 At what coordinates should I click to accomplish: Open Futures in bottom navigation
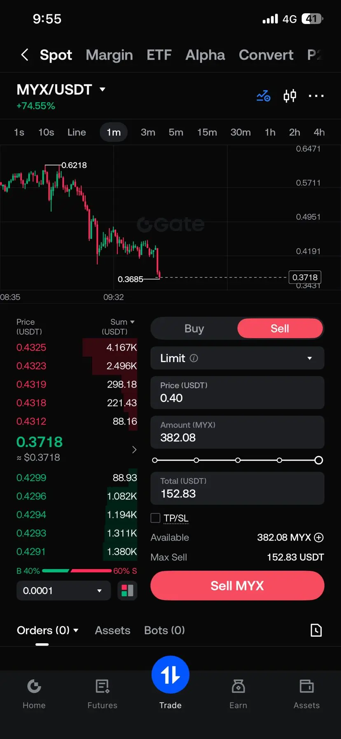point(102,694)
